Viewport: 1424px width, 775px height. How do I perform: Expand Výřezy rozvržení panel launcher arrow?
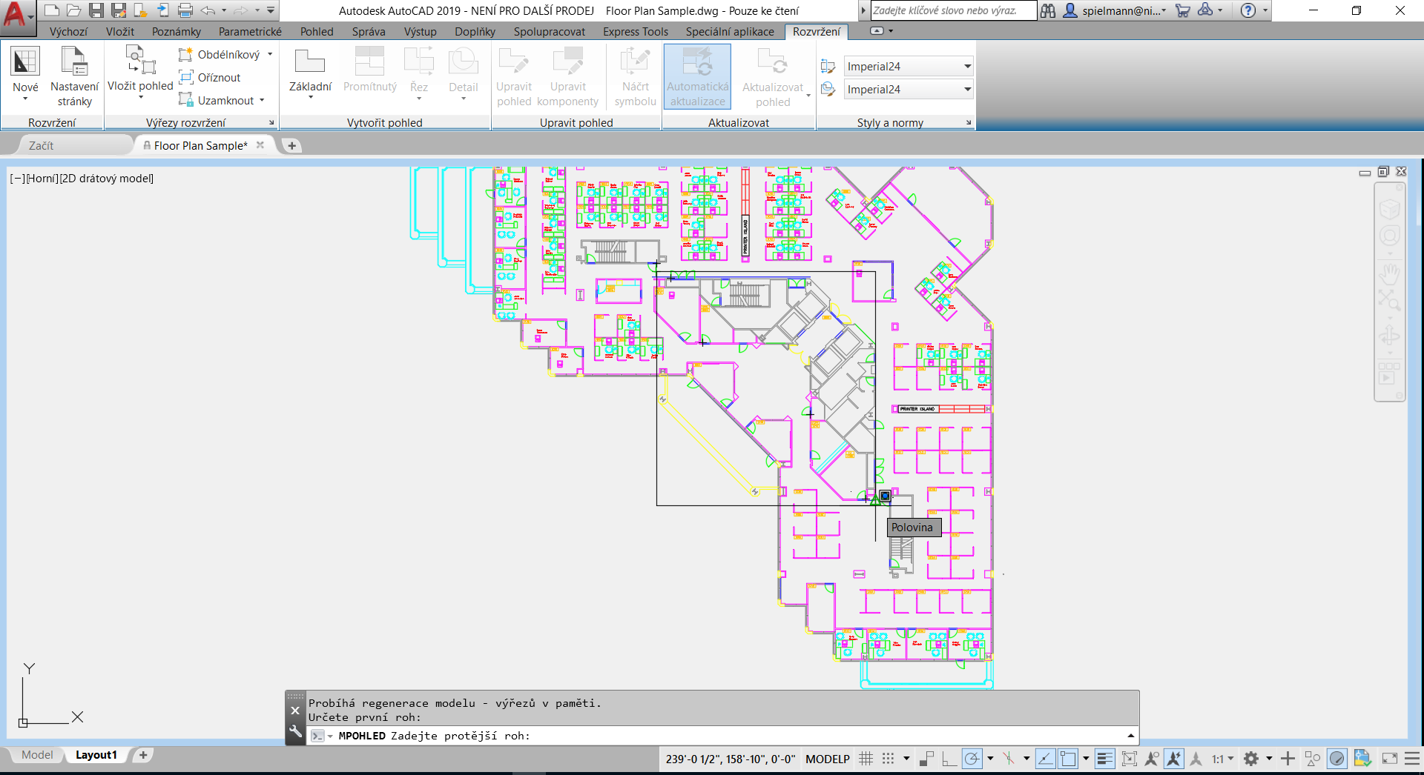coord(271,123)
